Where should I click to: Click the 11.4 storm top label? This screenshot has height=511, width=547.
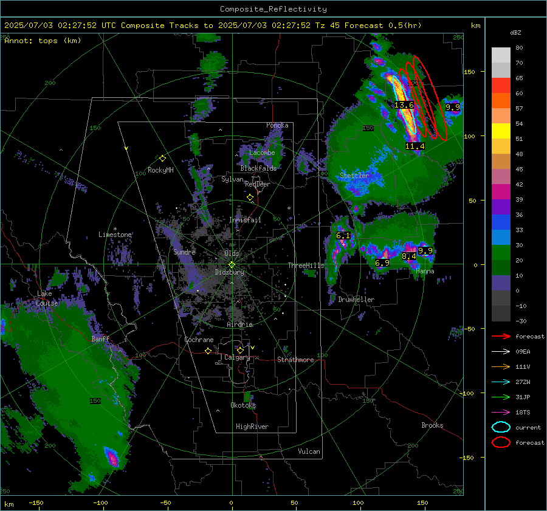[415, 146]
